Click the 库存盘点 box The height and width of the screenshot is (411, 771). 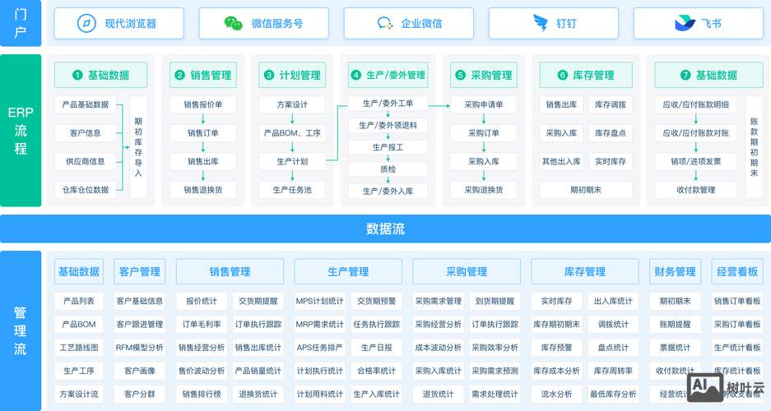(611, 133)
